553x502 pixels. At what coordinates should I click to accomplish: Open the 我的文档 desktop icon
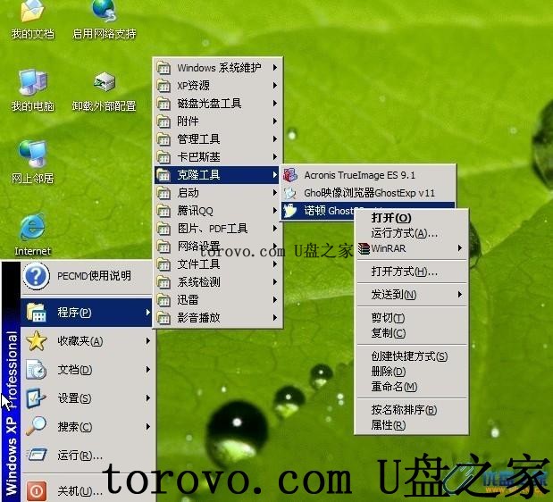pyautogui.click(x=32, y=13)
